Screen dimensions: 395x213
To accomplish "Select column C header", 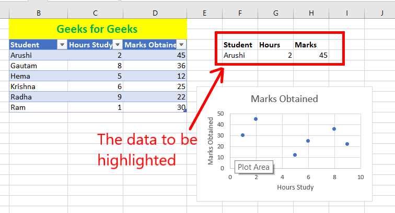I will tap(95, 13).
